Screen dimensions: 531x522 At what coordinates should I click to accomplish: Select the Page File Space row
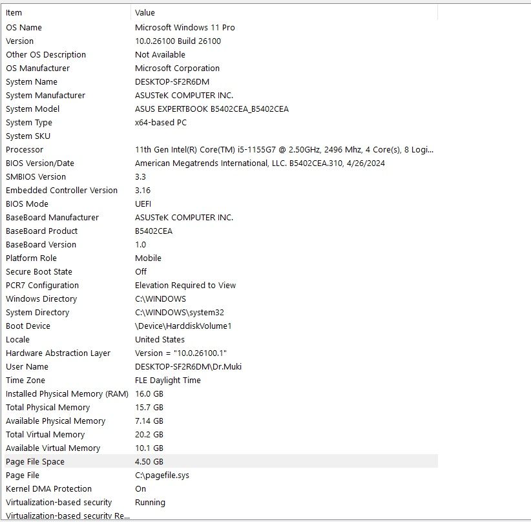coord(221,461)
